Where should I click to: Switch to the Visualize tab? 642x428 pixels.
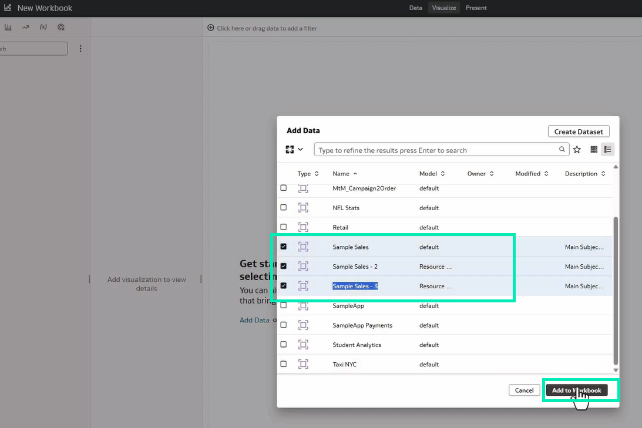click(444, 8)
